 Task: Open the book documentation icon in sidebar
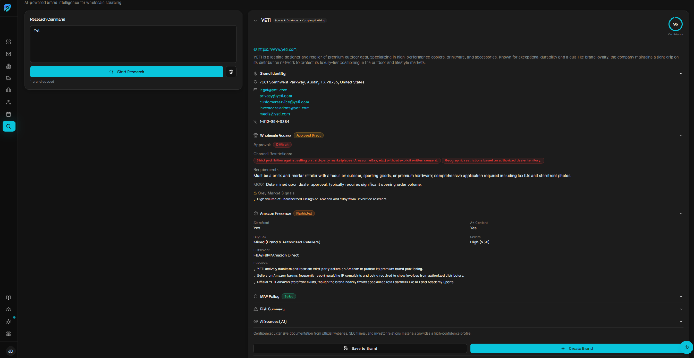point(9,298)
